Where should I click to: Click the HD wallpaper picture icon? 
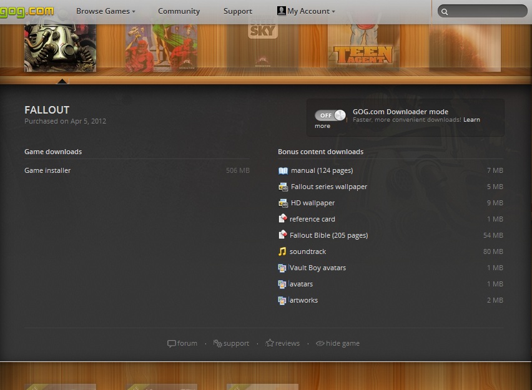[283, 203]
